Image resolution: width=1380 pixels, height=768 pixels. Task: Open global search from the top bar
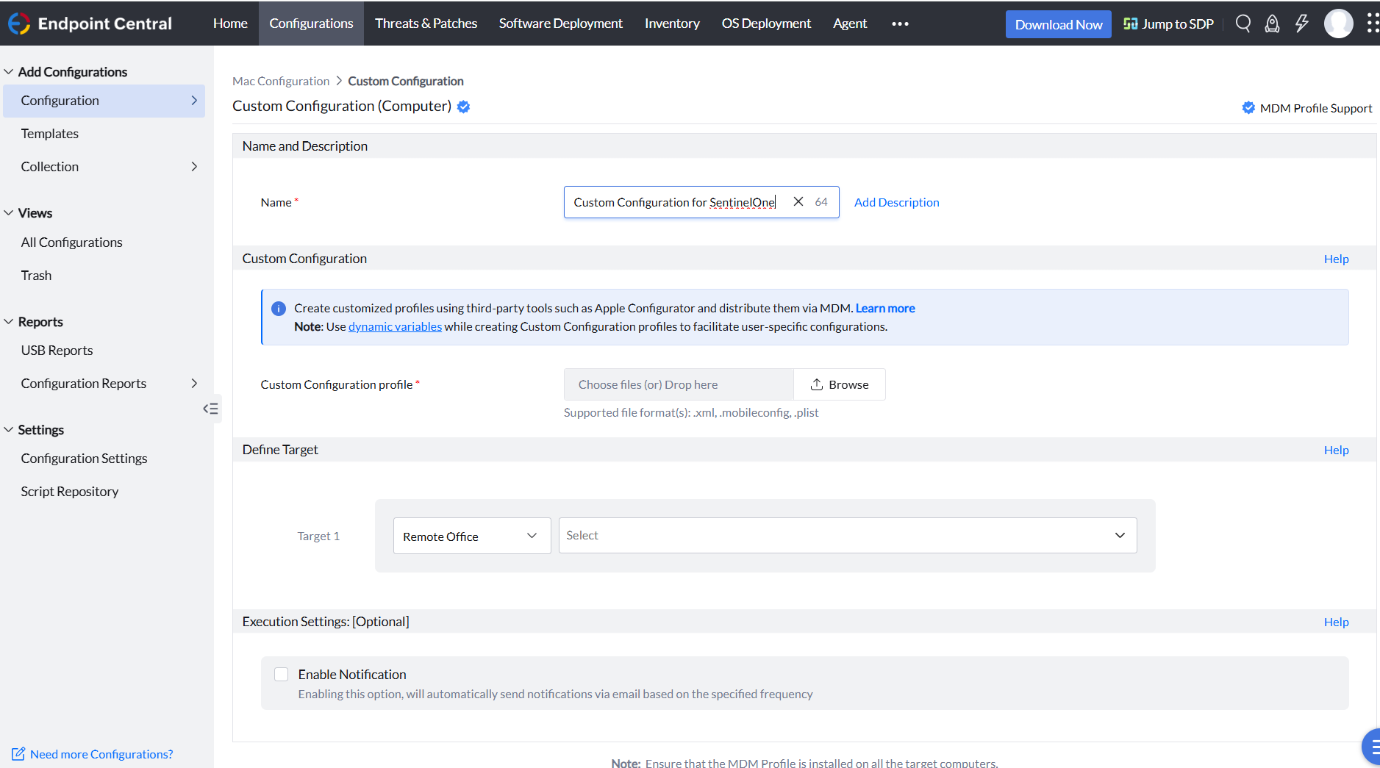[1243, 23]
